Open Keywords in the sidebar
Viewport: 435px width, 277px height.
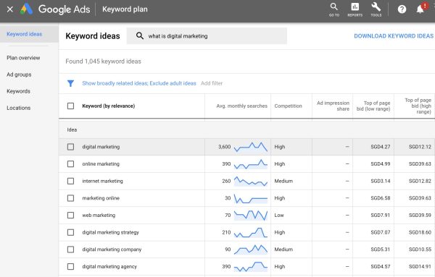click(18, 91)
